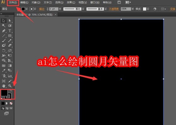Pick the Eraser tool

pos(10,45)
